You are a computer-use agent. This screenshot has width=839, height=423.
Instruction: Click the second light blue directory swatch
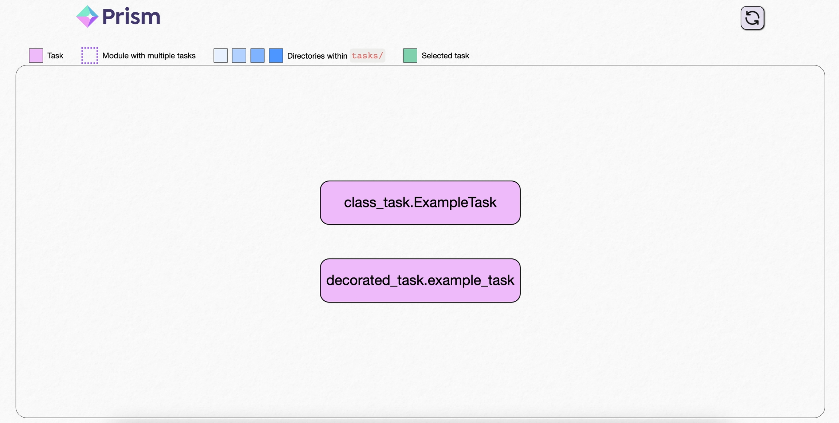[239, 56]
